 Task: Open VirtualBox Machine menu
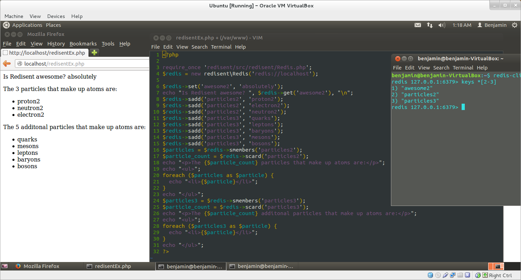point(14,16)
